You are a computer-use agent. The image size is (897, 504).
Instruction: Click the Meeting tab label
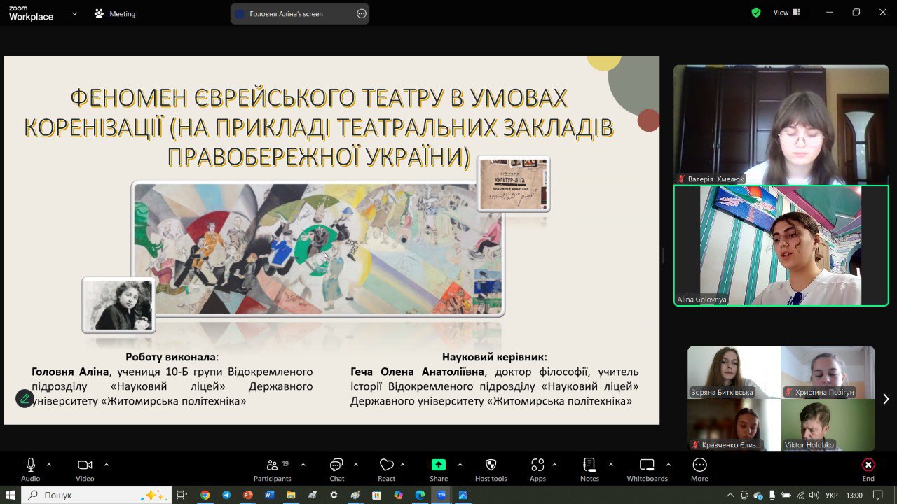coord(123,14)
